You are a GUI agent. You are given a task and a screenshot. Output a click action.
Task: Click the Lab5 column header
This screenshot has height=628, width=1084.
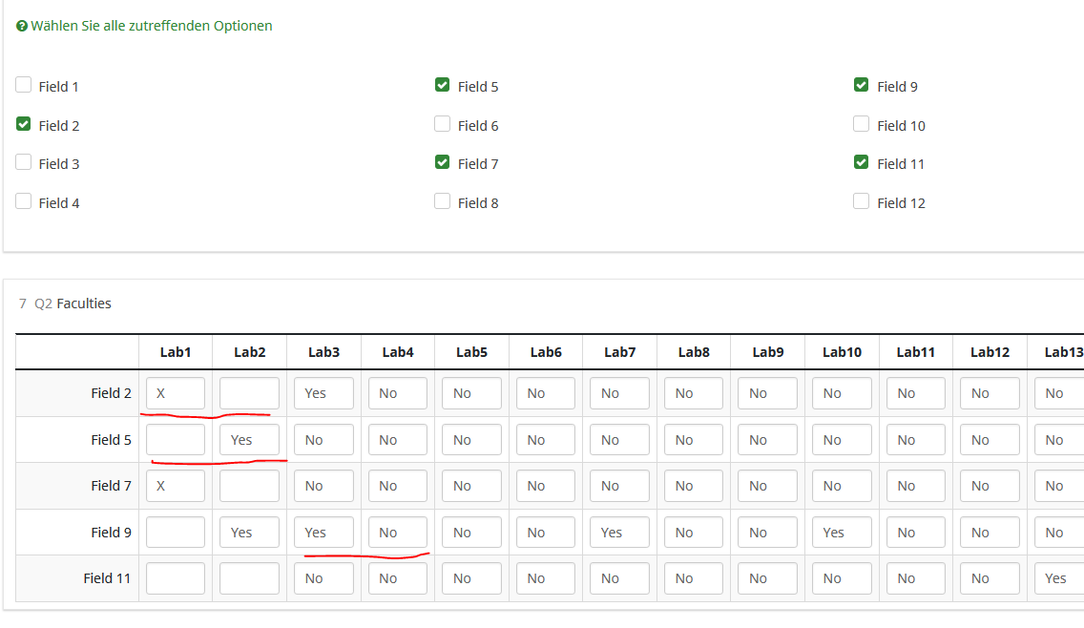[x=471, y=352]
